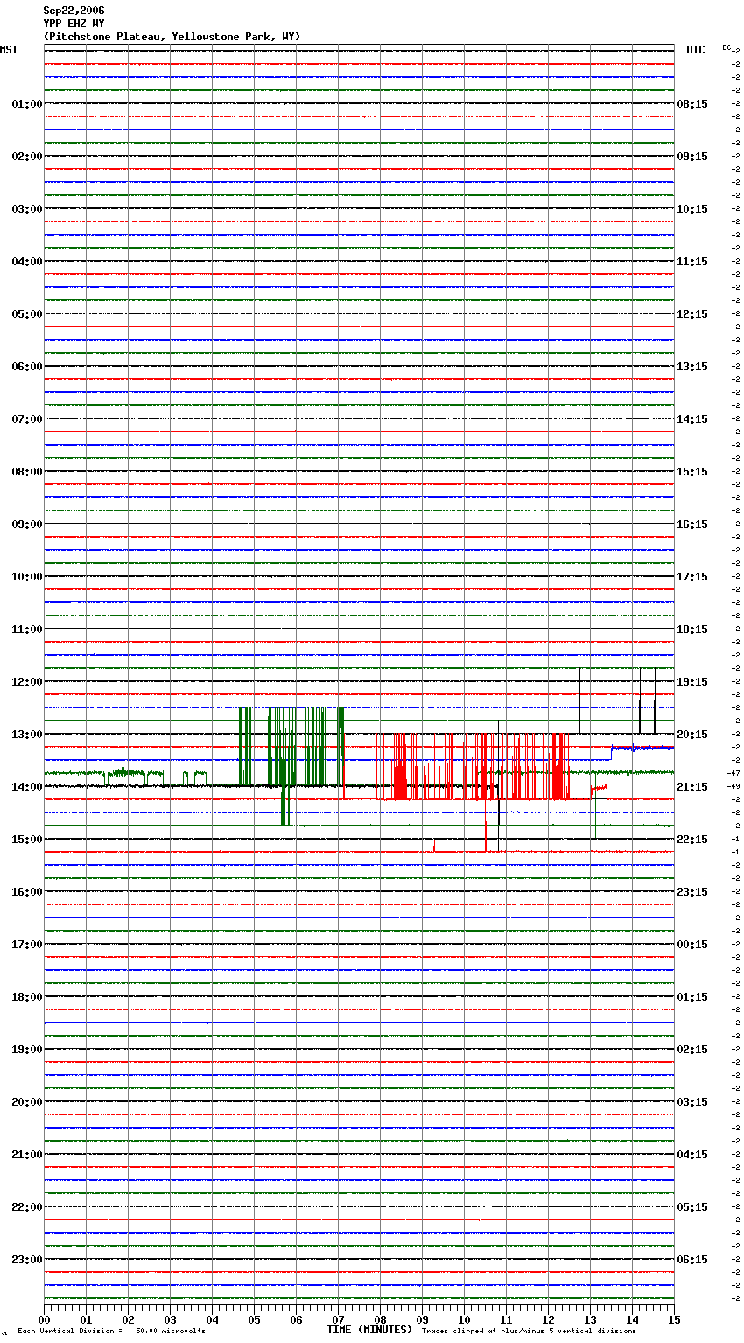Click the UTC time label "04:15"
Viewport: 744px width, 1343px height.
(x=692, y=1155)
